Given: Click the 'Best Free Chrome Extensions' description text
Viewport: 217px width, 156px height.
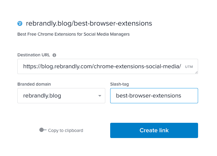Looking at the screenshot, I should 73,34.
